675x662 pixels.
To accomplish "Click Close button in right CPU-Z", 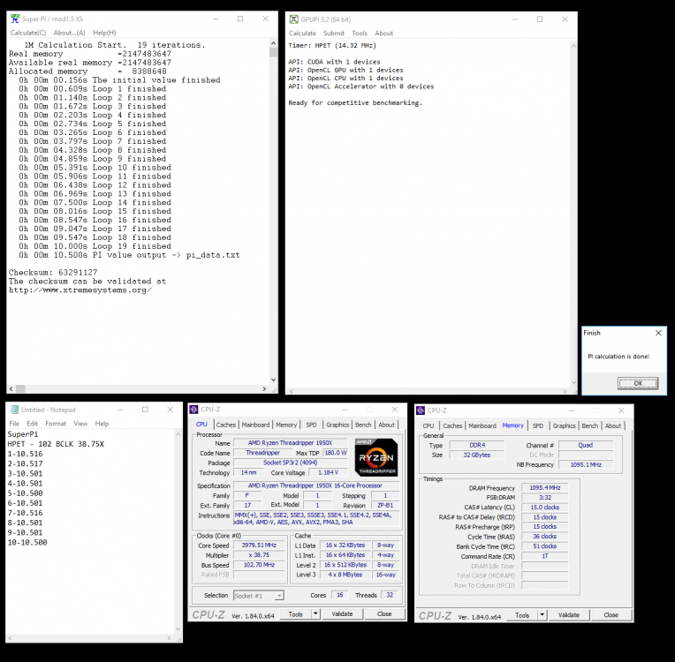I will [611, 615].
